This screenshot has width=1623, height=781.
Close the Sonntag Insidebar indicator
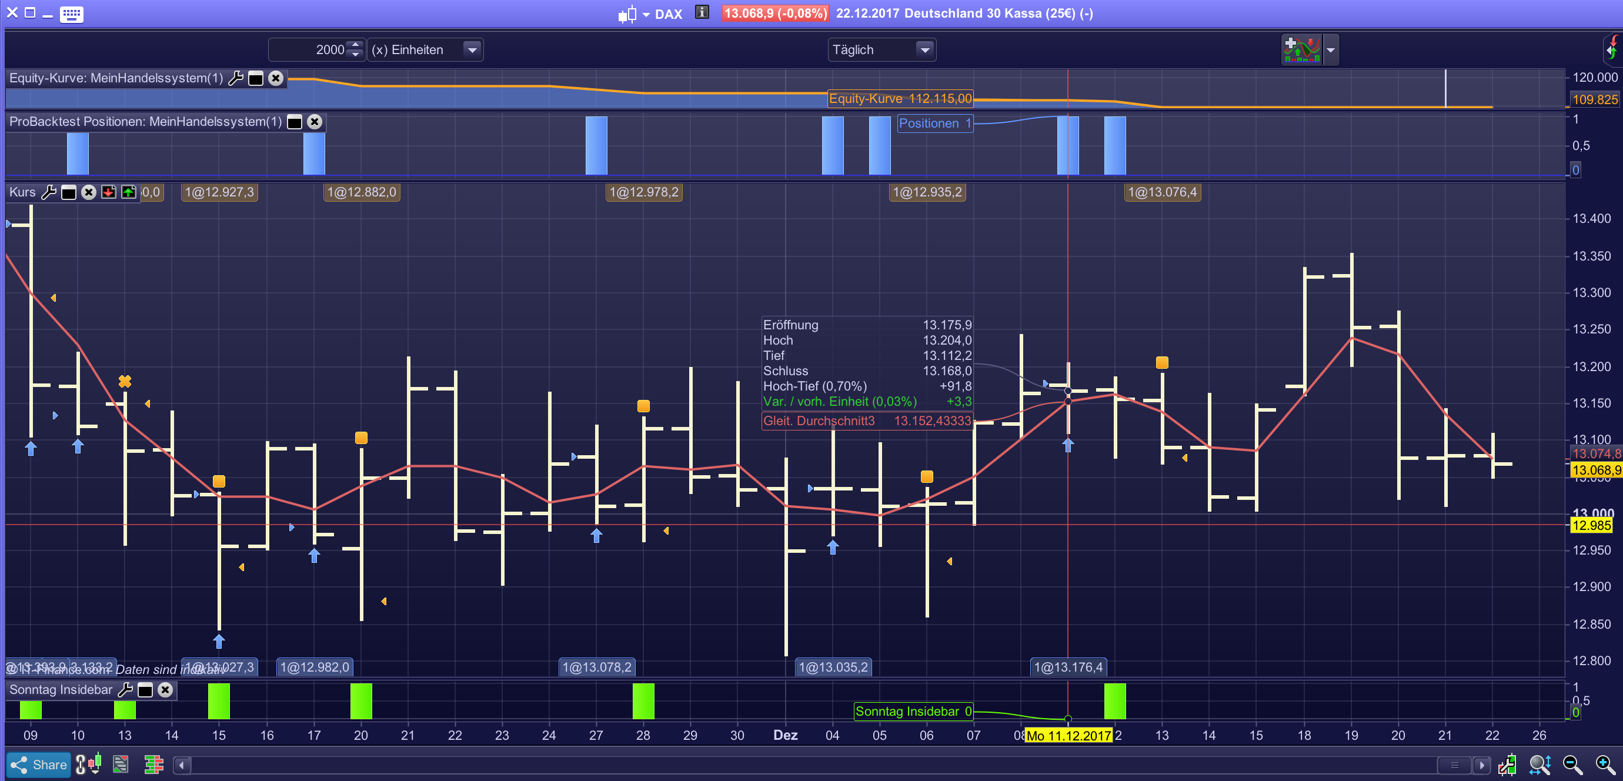point(165,690)
